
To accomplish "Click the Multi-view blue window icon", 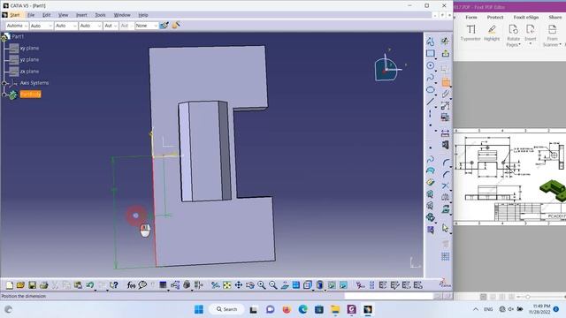I will point(296,285).
